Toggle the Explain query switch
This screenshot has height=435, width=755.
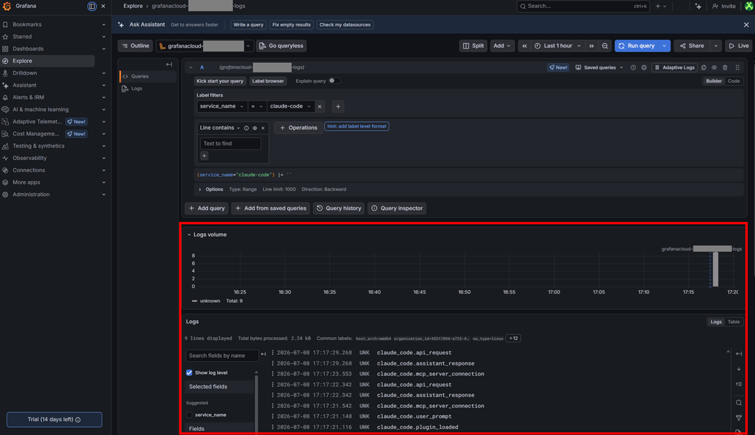pyautogui.click(x=334, y=81)
